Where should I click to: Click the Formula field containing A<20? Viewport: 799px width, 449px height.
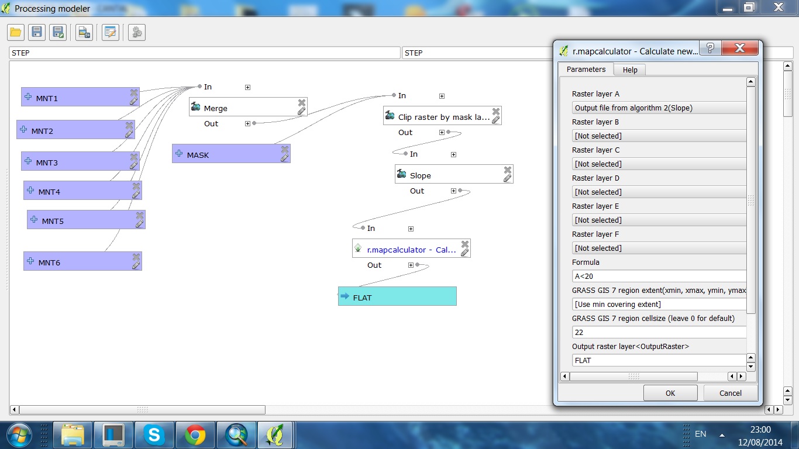click(x=659, y=276)
